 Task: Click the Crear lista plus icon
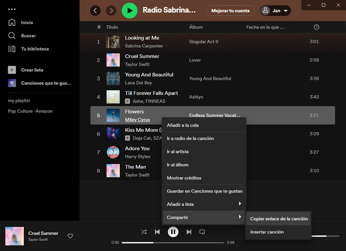point(12,70)
